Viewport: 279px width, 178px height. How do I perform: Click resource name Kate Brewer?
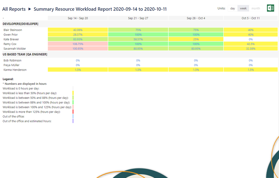point(11,39)
